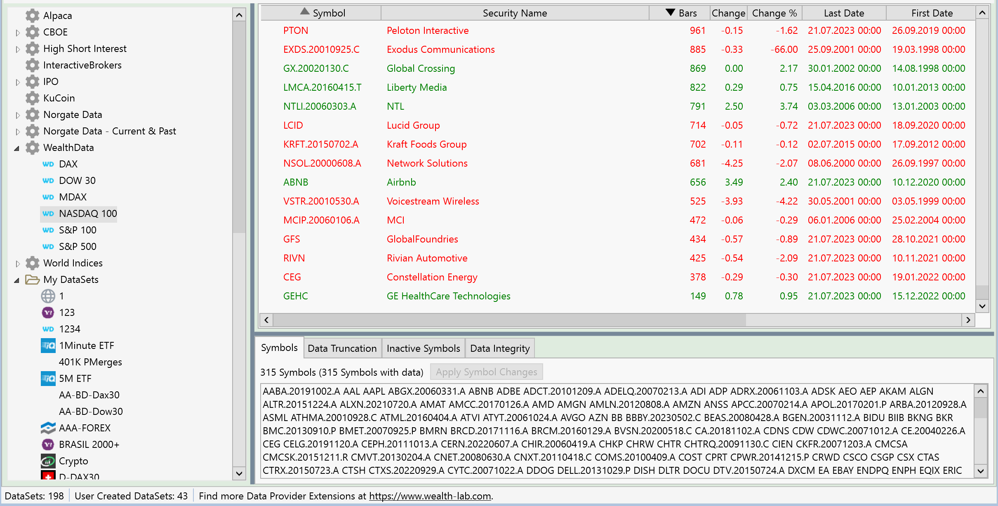Viewport: 998px width, 506px height.
Task: Expand the World Indices node
Action: click(18, 264)
